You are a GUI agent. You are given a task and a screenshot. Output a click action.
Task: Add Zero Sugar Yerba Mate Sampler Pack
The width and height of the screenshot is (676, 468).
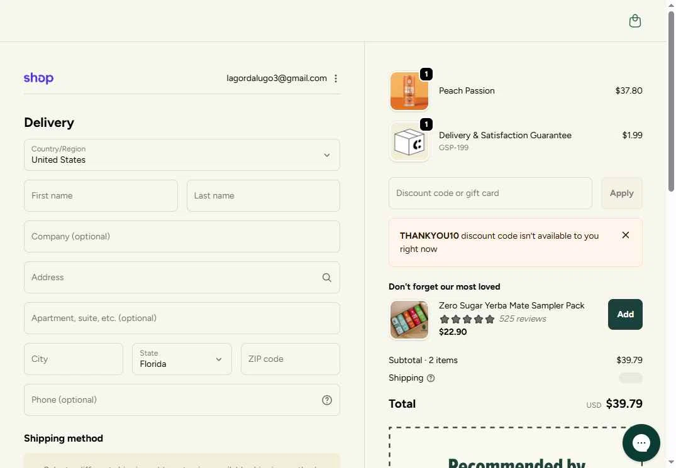tap(625, 314)
